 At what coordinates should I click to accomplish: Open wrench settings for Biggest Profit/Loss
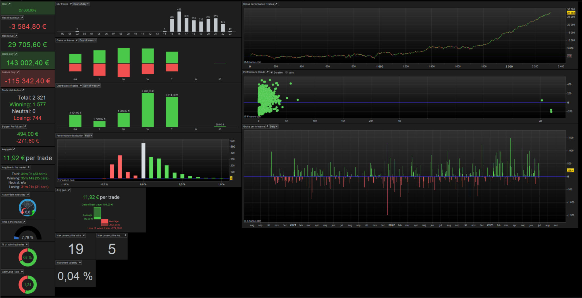[25, 126]
